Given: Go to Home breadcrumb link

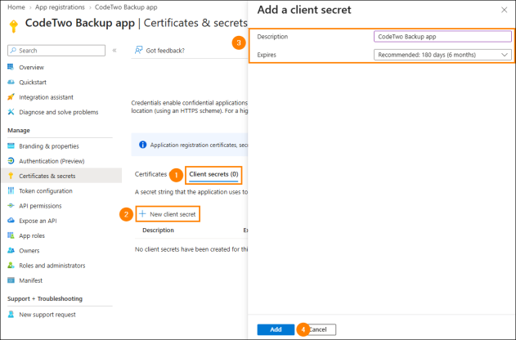Looking at the screenshot, I should click(16, 7).
